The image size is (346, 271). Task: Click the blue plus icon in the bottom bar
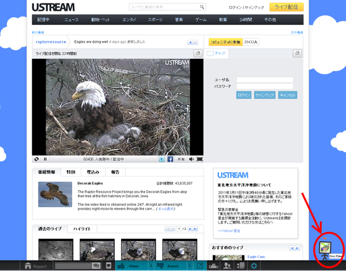tap(254, 266)
